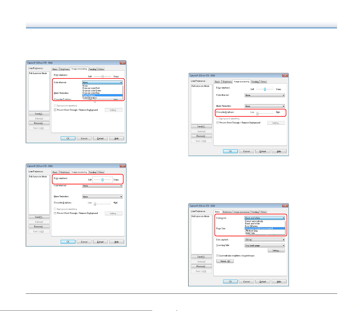Click Help in the Color mode dialog
Viewport: 363px width, 311px height.
279,282
